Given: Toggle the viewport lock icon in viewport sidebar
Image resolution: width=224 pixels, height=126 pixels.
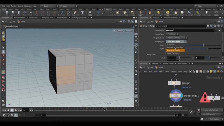Looking at the screenshot, I should pyautogui.click(x=3, y=51).
